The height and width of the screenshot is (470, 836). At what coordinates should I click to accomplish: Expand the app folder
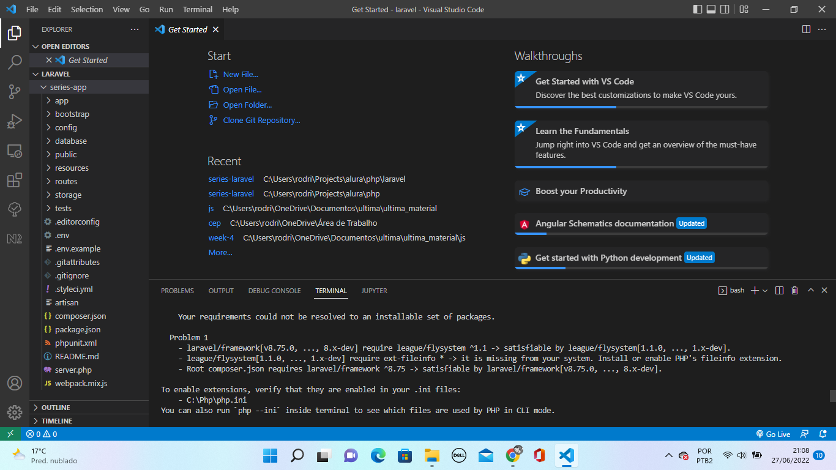89,100
